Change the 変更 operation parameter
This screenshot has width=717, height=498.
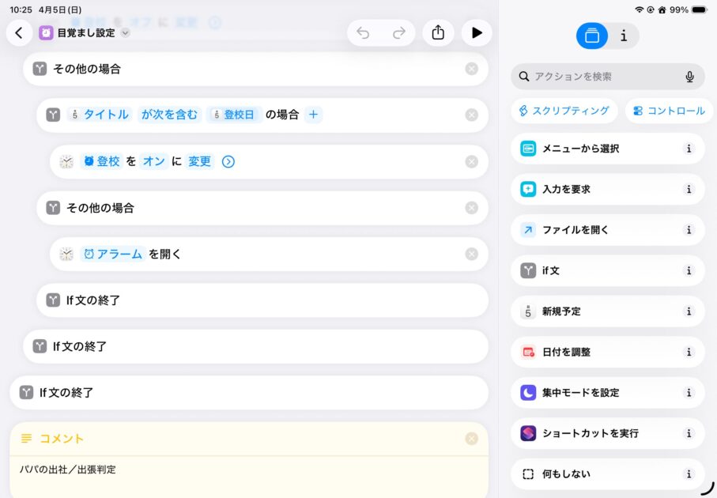coord(200,161)
